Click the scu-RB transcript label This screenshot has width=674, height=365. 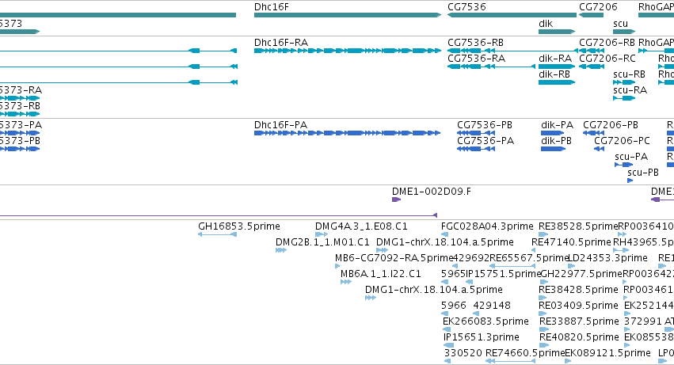click(629, 74)
